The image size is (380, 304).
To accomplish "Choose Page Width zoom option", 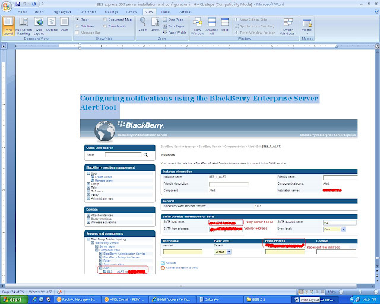I will tap(175, 33).
